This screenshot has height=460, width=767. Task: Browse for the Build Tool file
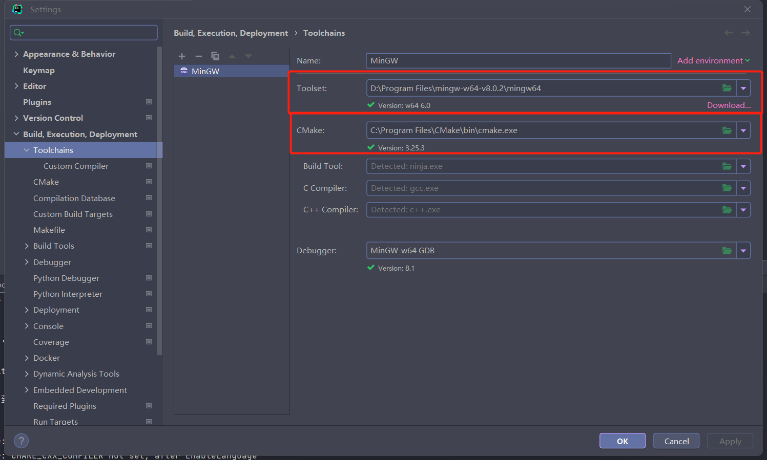[727, 166]
